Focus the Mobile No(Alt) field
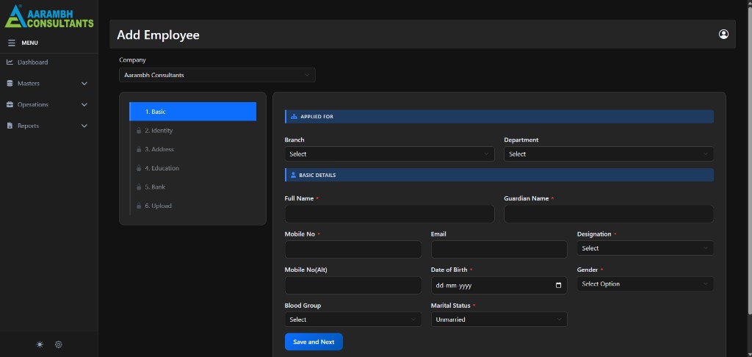 pos(353,286)
